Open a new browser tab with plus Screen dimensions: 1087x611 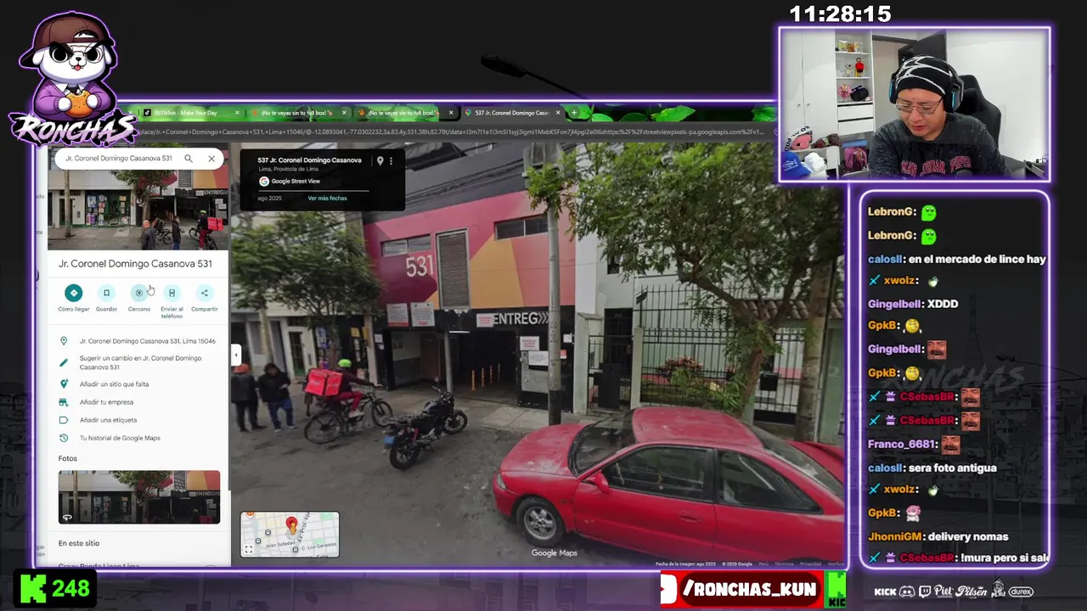click(574, 113)
